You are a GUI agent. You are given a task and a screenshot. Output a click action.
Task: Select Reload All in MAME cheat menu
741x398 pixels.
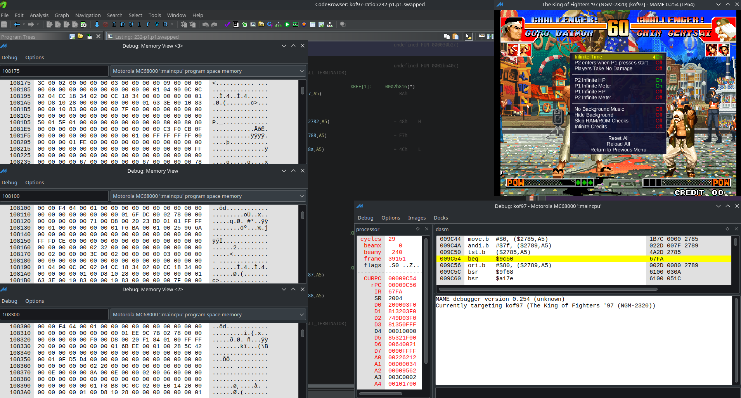pyautogui.click(x=618, y=144)
